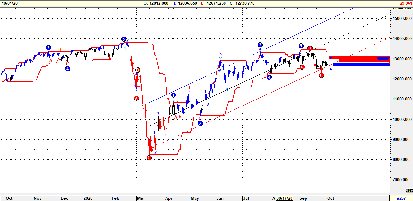Click the Dec label on time axis

click(64, 198)
